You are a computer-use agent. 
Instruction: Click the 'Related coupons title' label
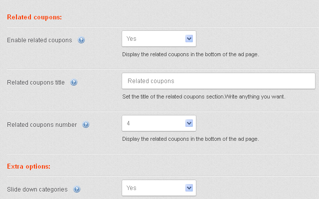pos(36,83)
